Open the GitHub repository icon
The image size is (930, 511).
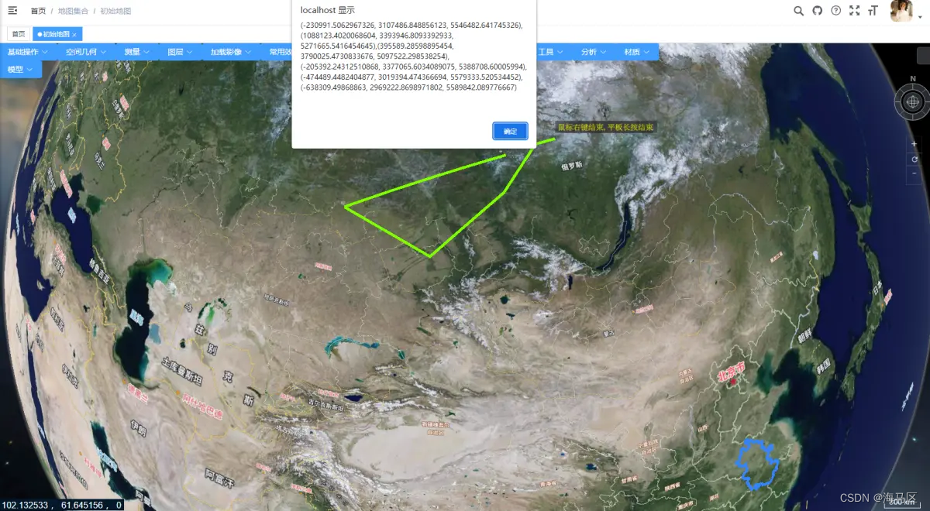click(x=817, y=11)
